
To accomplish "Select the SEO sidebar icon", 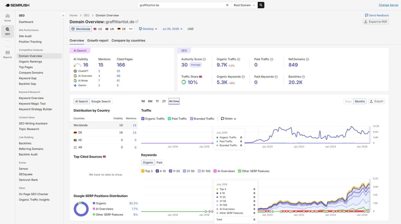I will 7,31.
